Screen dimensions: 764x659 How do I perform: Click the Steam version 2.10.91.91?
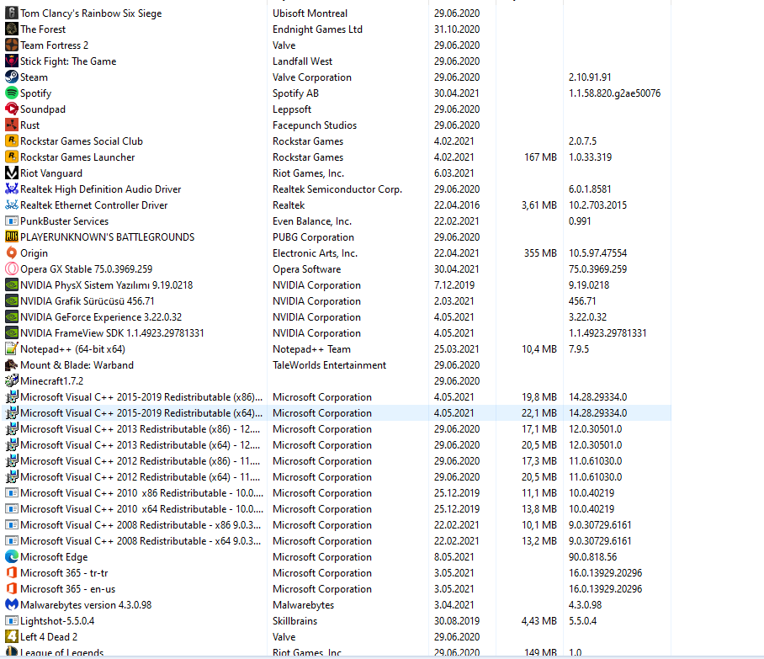[x=590, y=77]
